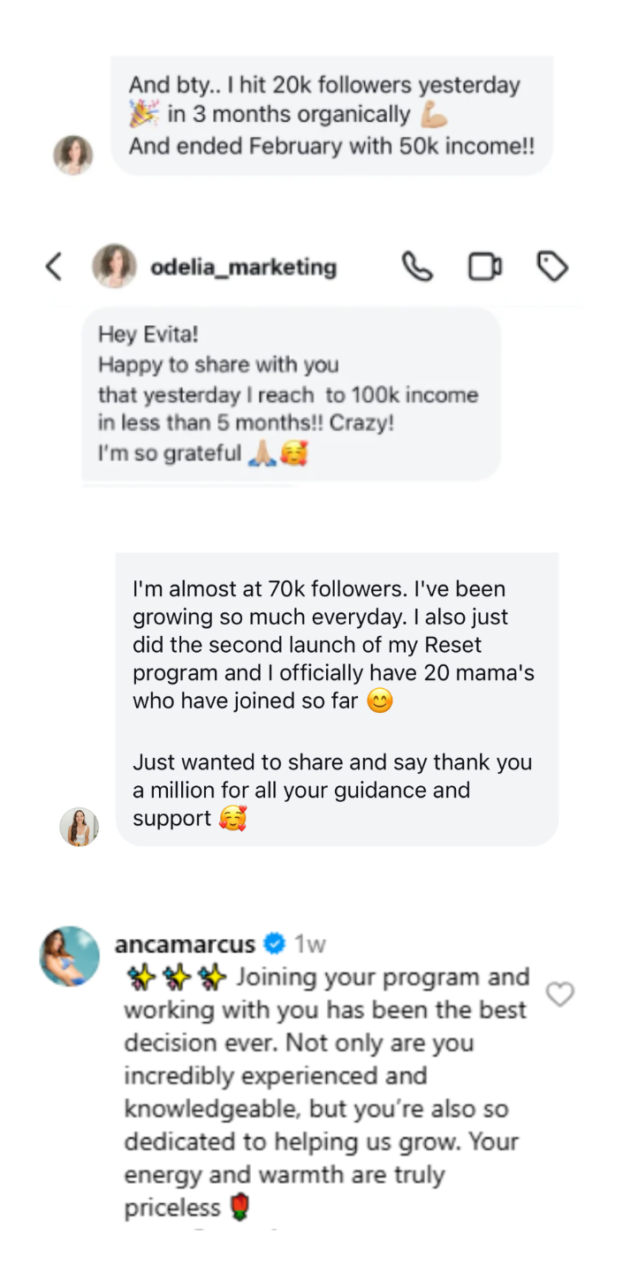
Task: Click the label tag icon in chat header
Action: coord(552,266)
